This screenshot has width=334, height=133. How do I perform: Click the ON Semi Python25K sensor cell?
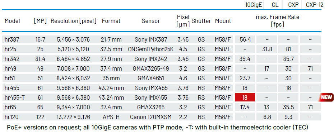pyautogui.click(x=151, y=49)
